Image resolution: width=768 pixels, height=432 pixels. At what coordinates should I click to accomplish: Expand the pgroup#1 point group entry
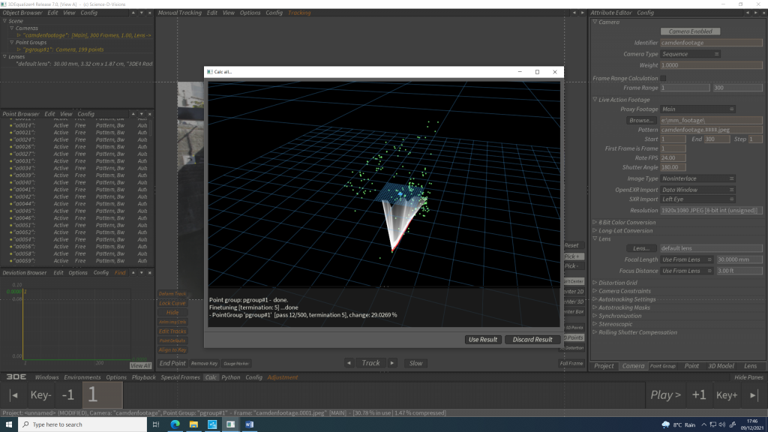tap(19, 49)
